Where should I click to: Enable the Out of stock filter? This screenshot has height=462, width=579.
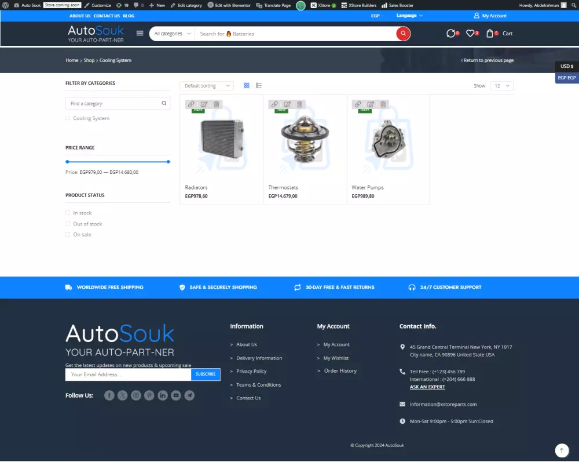(68, 224)
